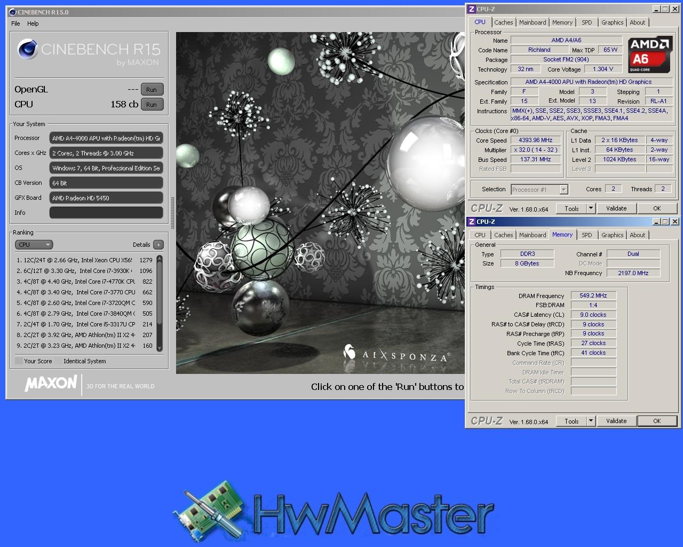The image size is (683, 547).
Task: Click the CPU-Z title bar Z icon (top window)
Action: tap(471, 9)
